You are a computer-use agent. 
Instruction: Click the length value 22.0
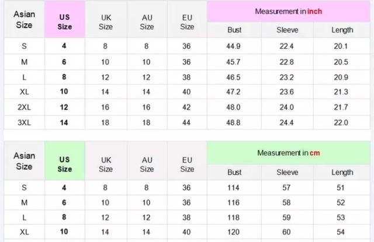pyautogui.click(x=341, y=122)
